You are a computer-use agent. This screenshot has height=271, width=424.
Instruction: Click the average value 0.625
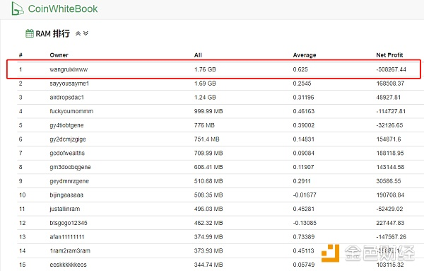pyautogui.click(x=300, y=69)
